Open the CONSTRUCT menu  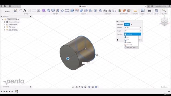pyautogui.click(x=124, y=14)
